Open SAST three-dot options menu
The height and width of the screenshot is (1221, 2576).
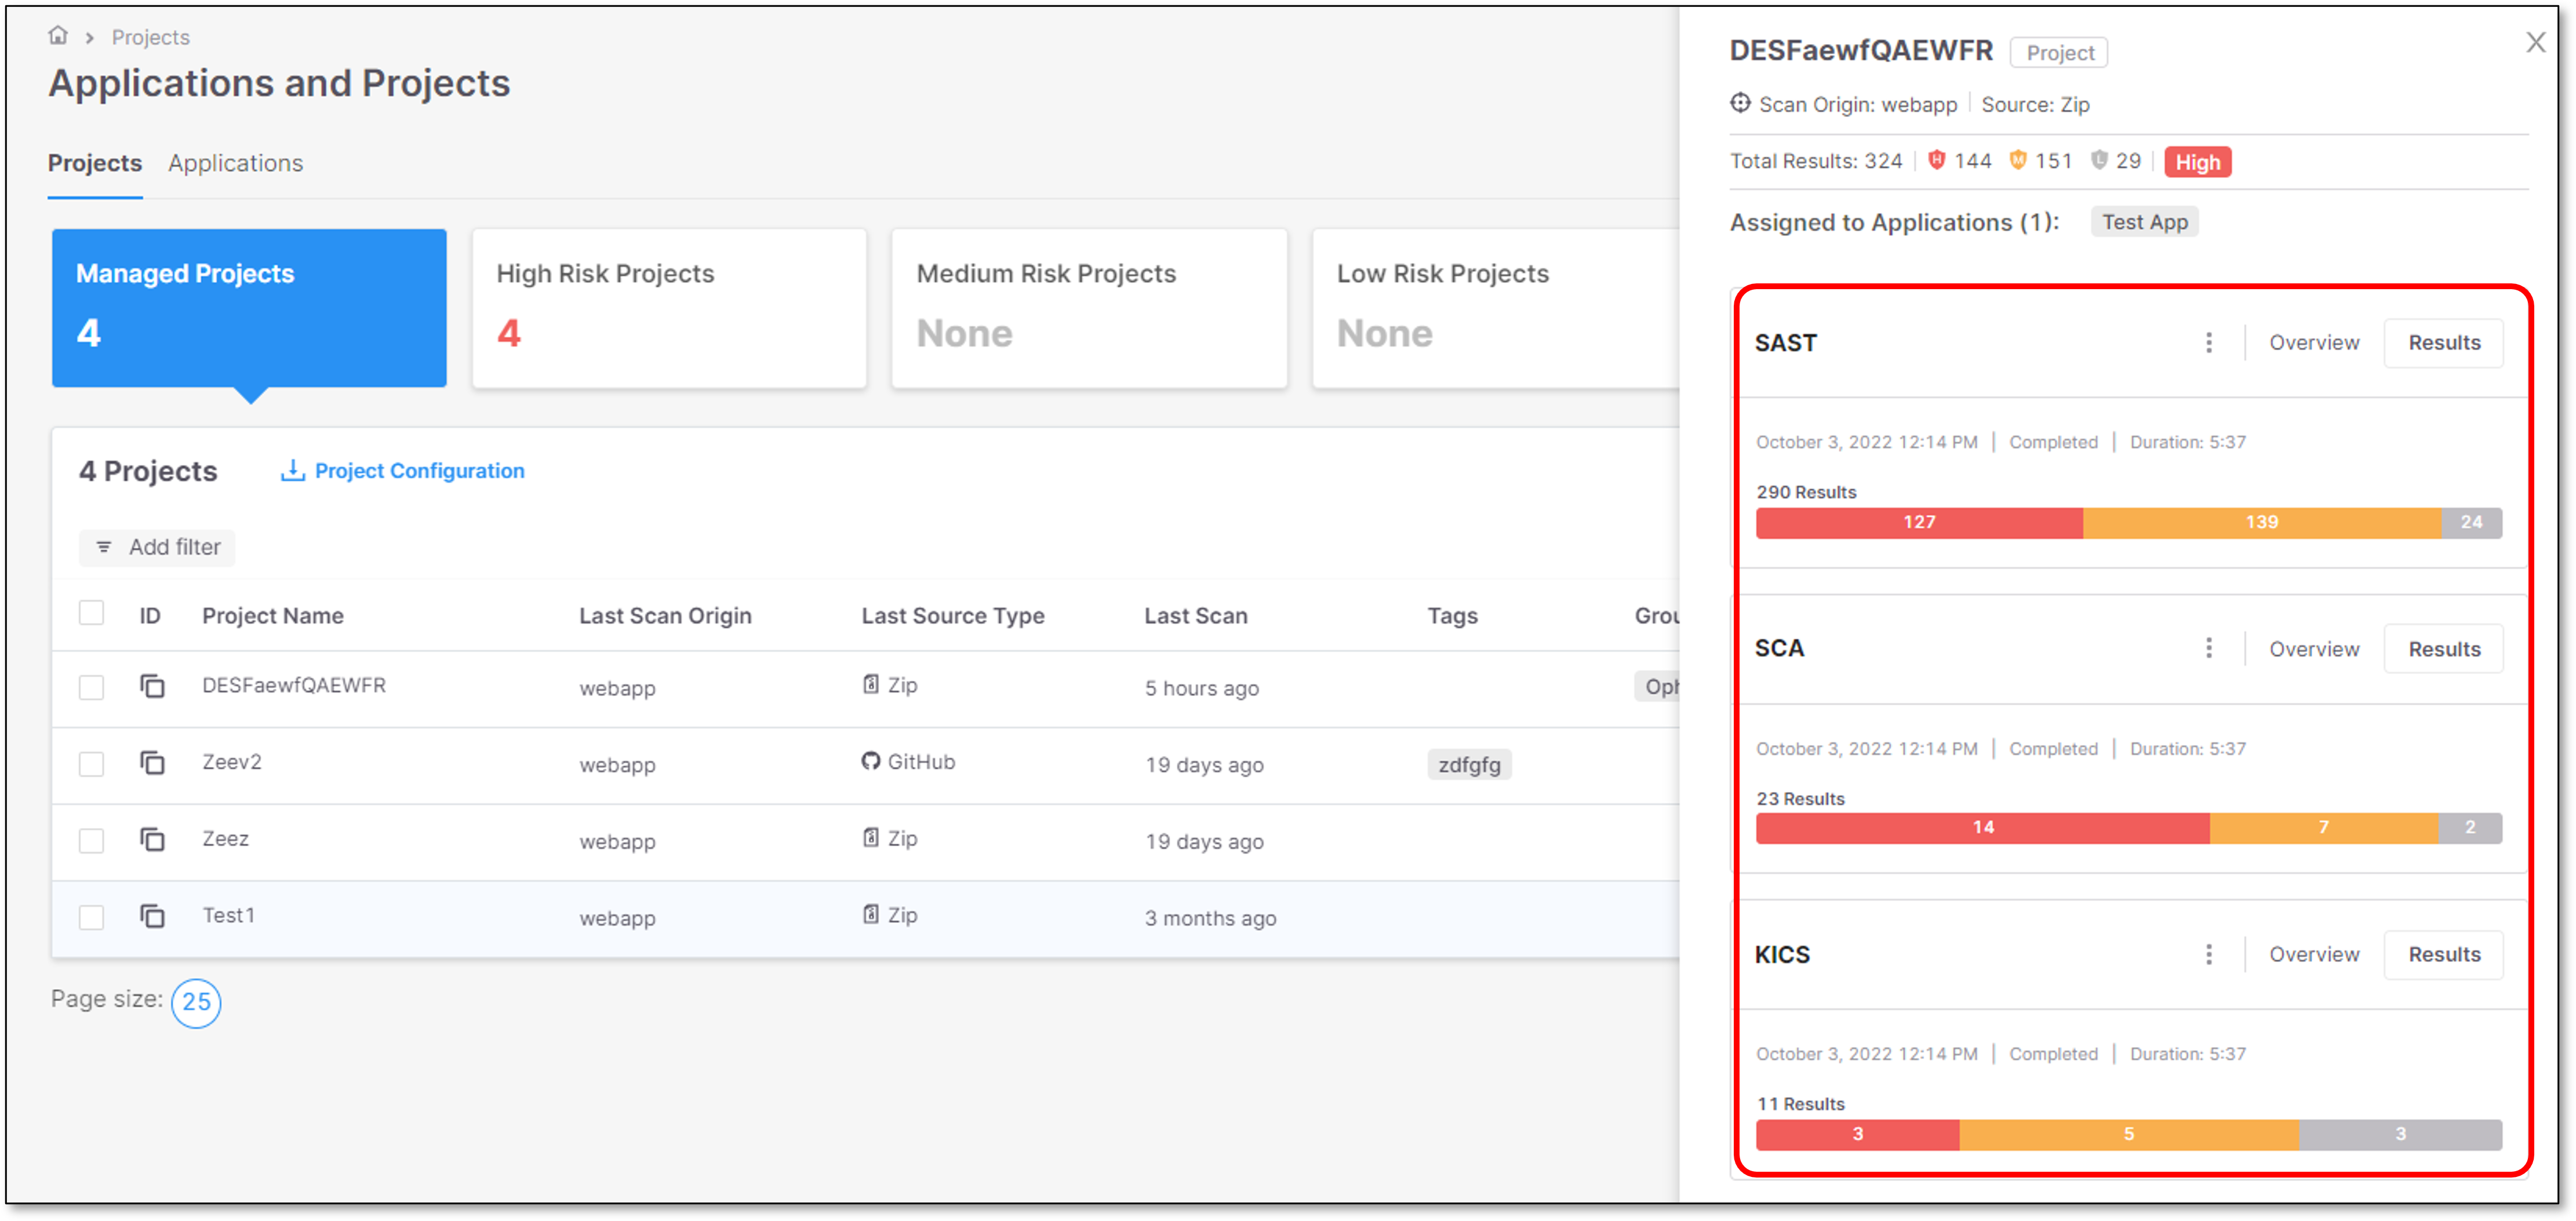tap(2208, 343)
